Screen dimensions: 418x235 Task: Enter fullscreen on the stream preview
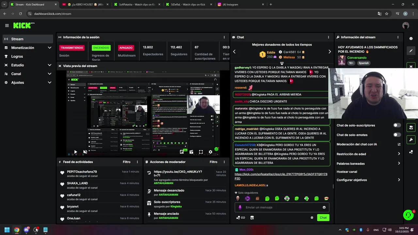201,152
